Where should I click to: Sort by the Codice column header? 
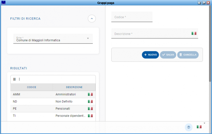(32, 87)
